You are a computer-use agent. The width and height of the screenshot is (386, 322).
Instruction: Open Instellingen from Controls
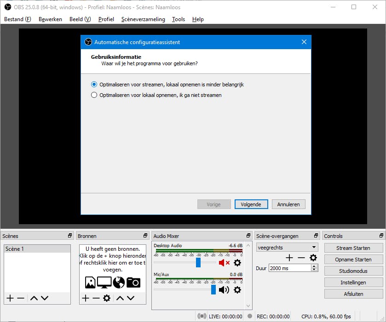click(353, 282)
